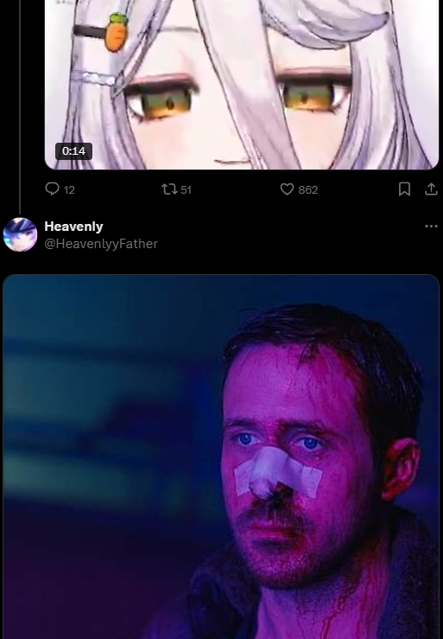Open the @HeavenlyyFather handle link
443x639 pixels.
click(x=101, y=244)
